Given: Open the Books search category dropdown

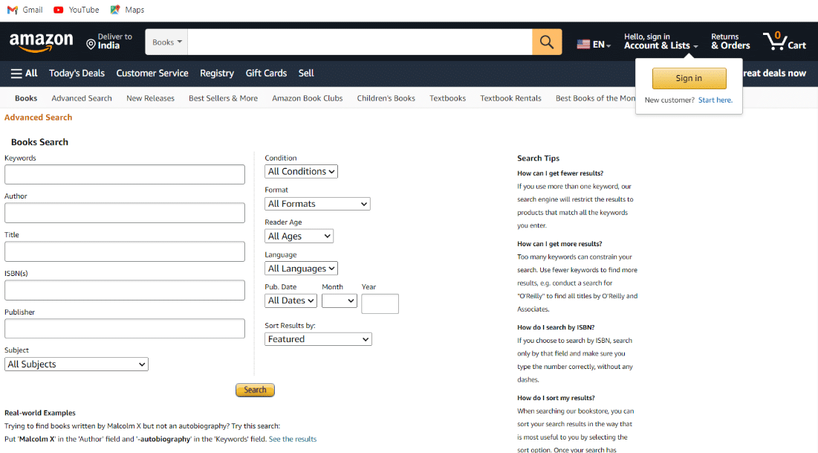Looking at the screenshot, I should point(167,42).
